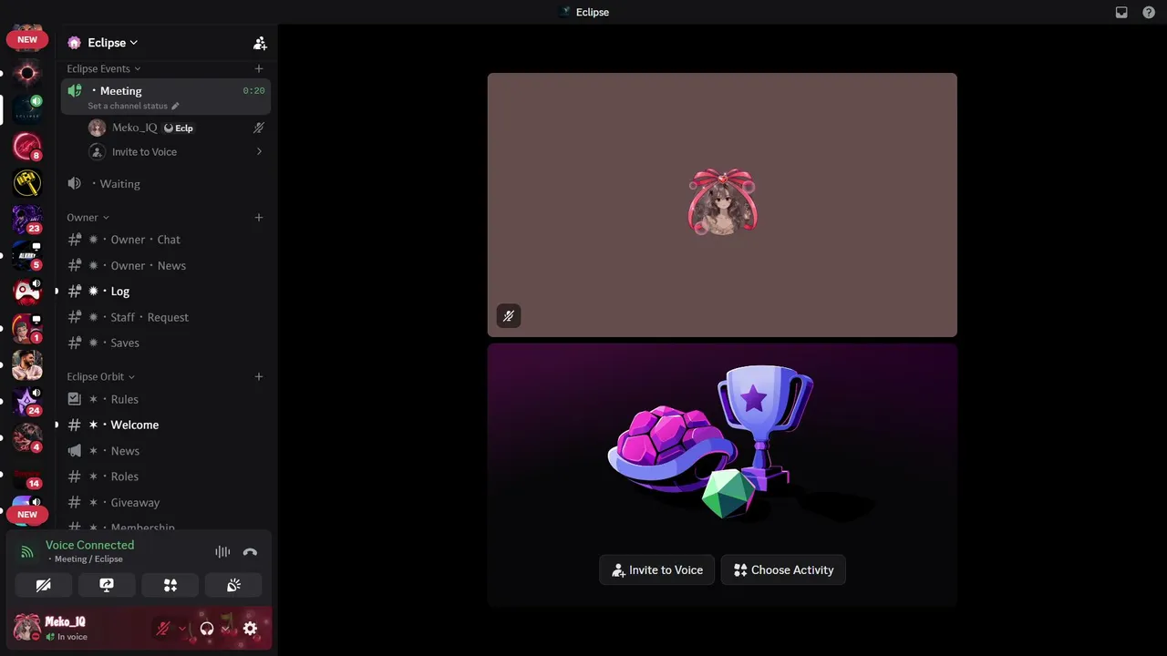1167x656 pixels.
Task: Open the Saves channel
Action: click(166, 343)
